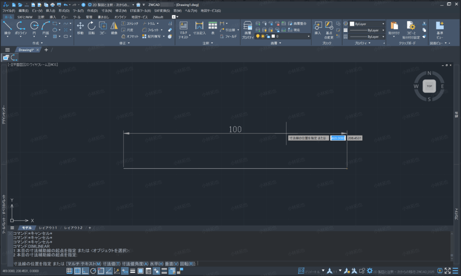This screenshot has width=461, height=276.
Task: Expand the 画層 (Layer) panel
Action: click(x=276, y=43)
